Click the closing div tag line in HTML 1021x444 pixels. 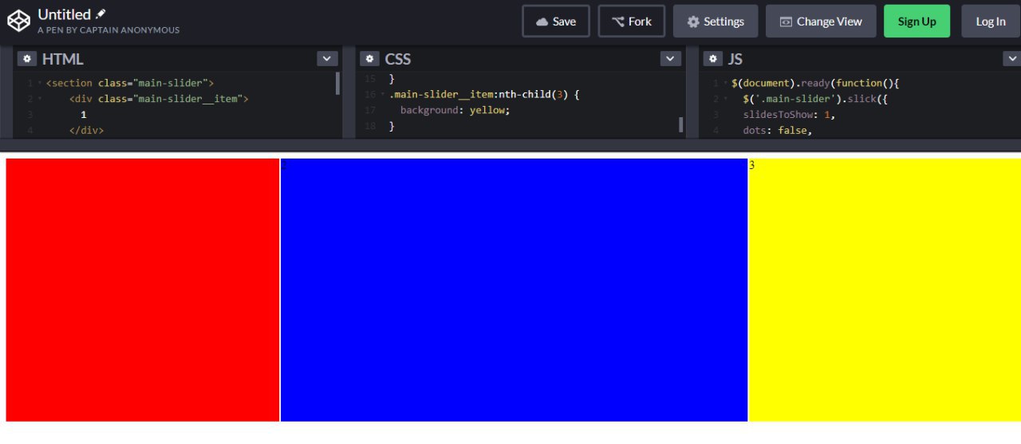tap(87, 130)
